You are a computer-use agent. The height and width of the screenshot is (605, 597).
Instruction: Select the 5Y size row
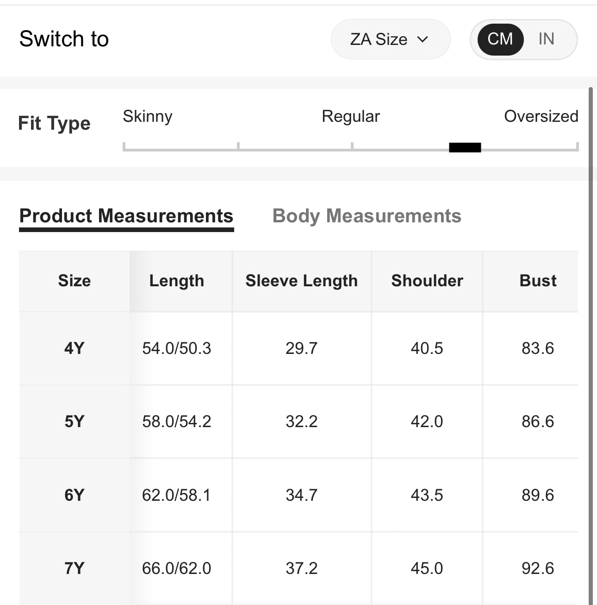pyautogui.click(x=75, y=422)
